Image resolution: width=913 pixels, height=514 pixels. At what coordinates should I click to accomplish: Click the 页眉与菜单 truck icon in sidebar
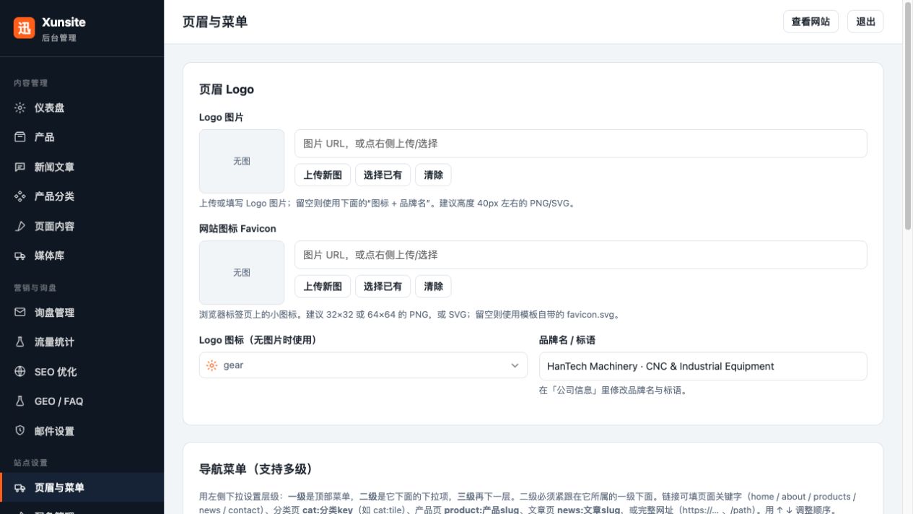[20, 487]
